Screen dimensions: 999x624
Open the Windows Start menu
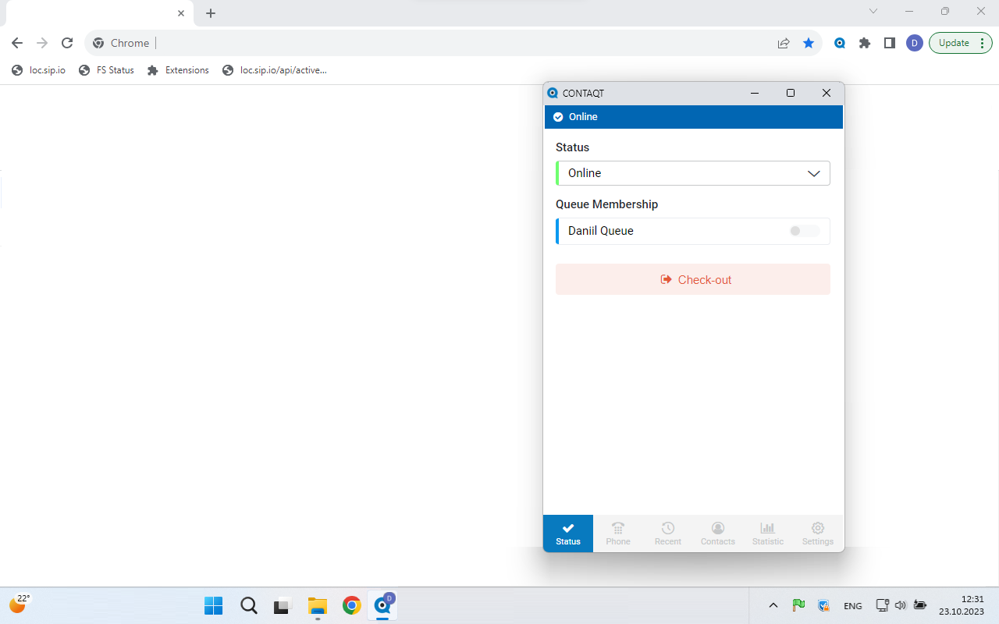coord(213,605)
